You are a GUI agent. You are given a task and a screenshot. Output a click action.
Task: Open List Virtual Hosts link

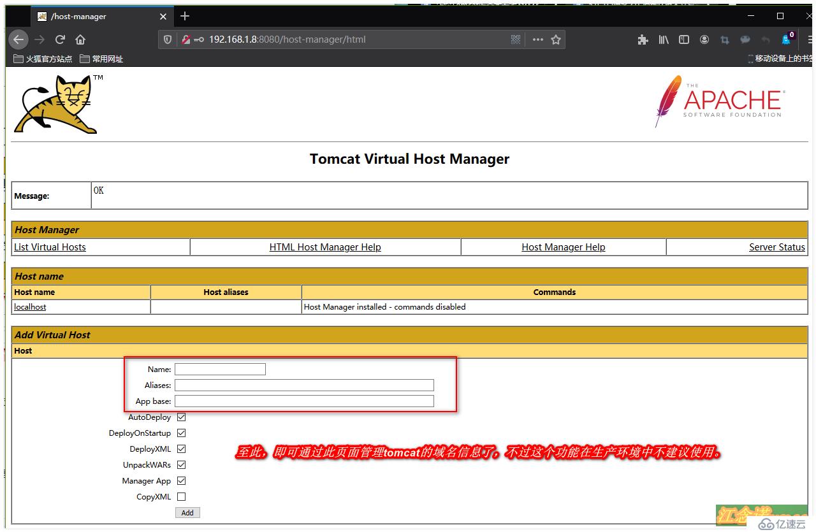point(50,247)
